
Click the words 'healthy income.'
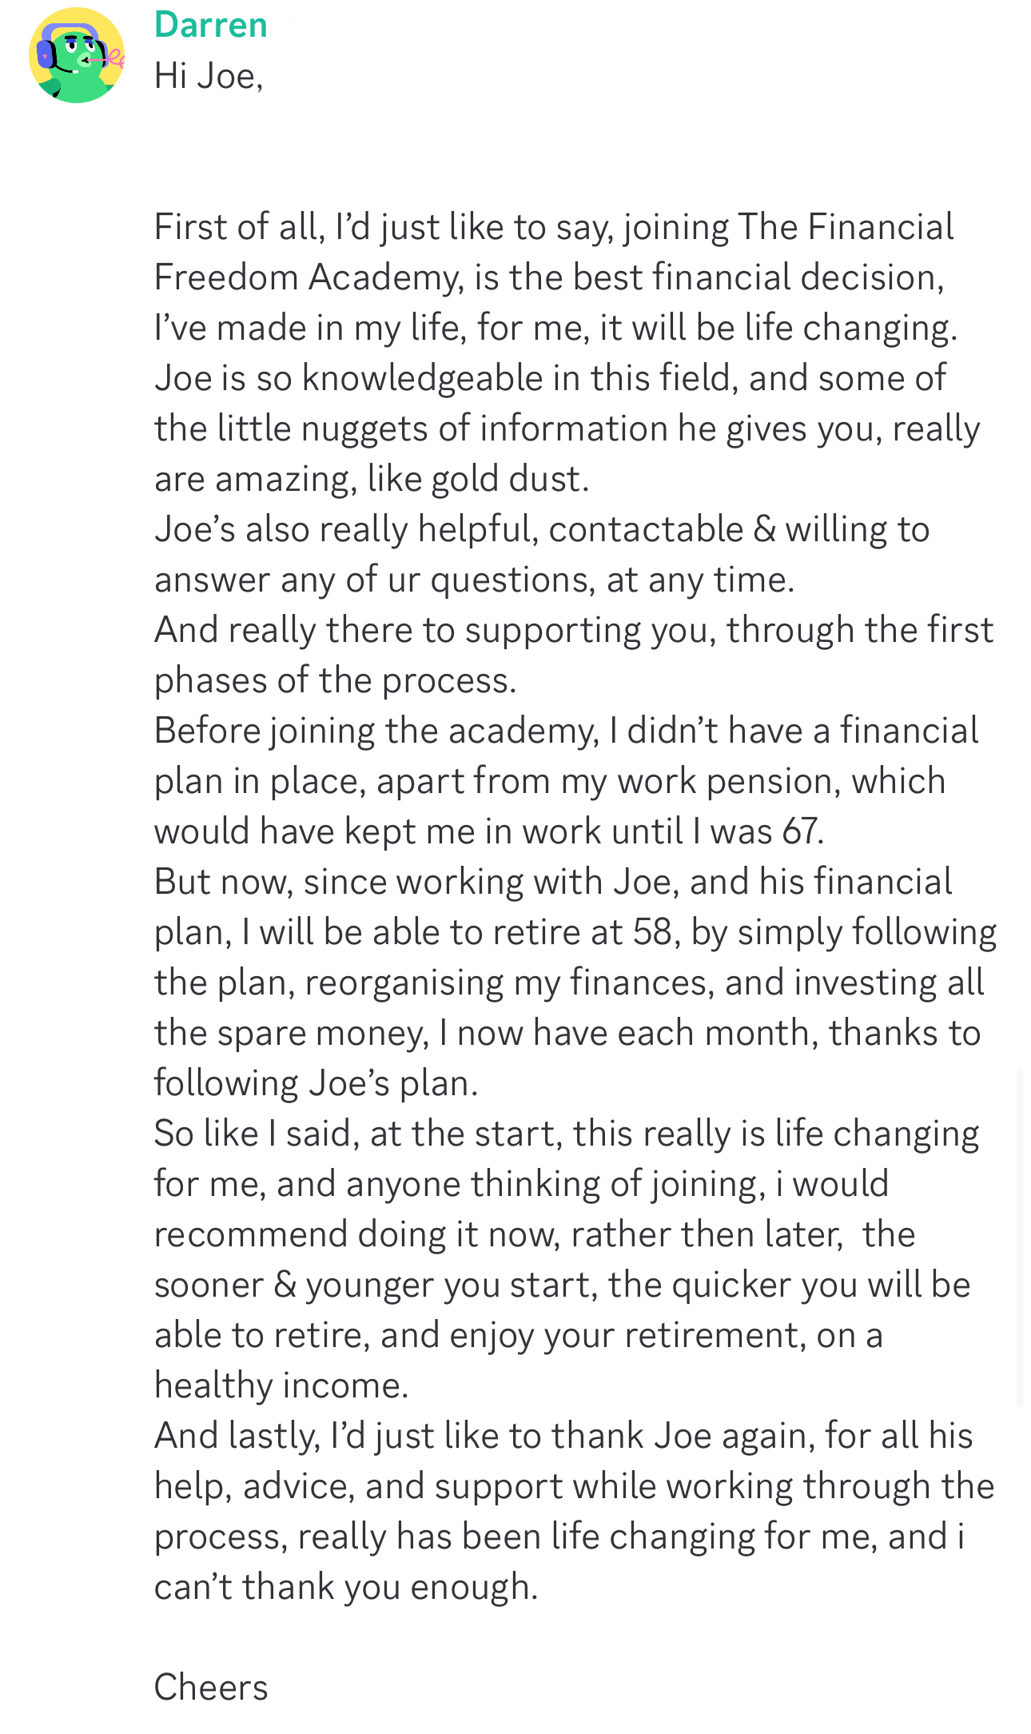coord(281,1386)
